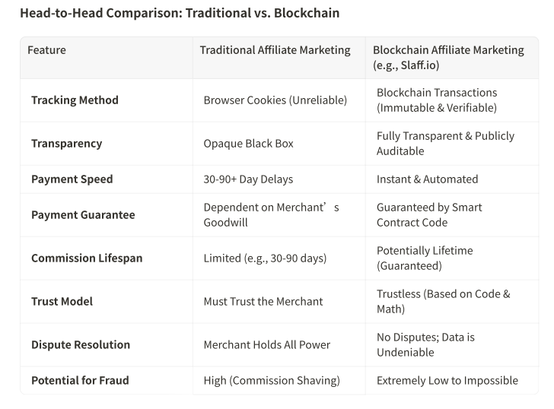This screenshot has height=409, width=554.
Task: Select the Dispute Resolution row label
Action: tap(81, 345)
